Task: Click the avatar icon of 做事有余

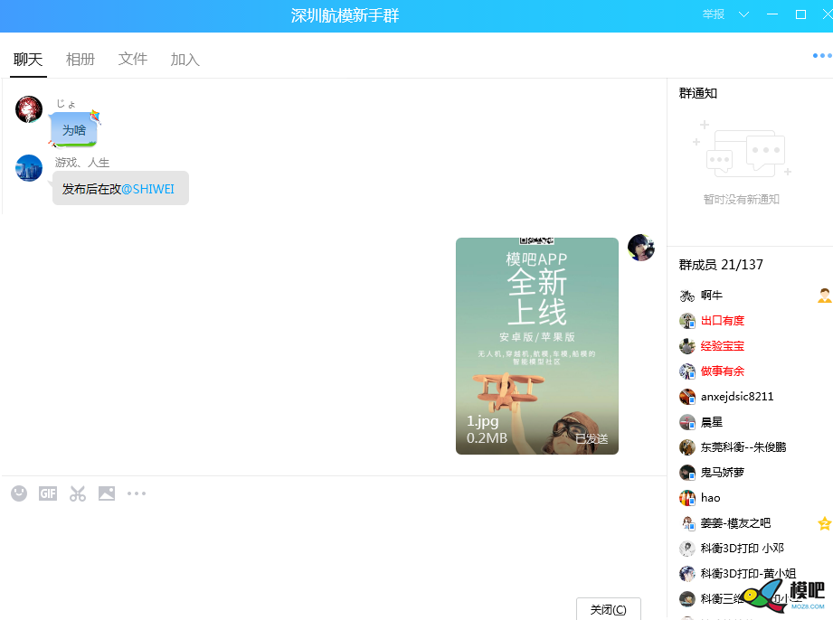Action: pyautogui.click(x=687, y=371)
